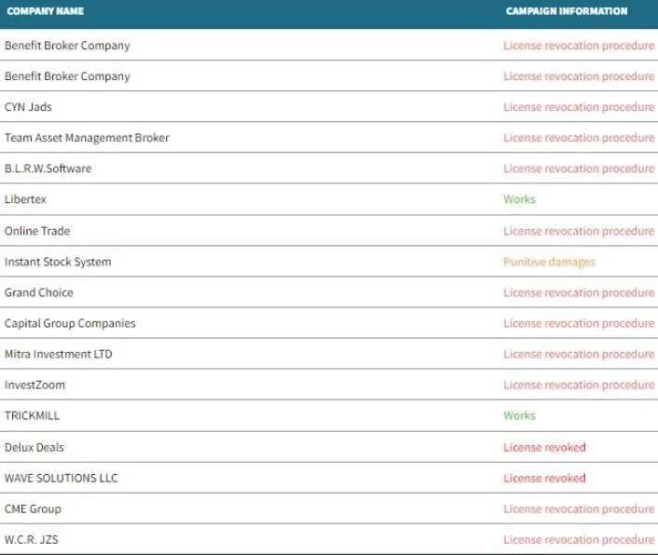Select the Libertex company name
Screen dimensions: 658x555
(x=25, y=199)
